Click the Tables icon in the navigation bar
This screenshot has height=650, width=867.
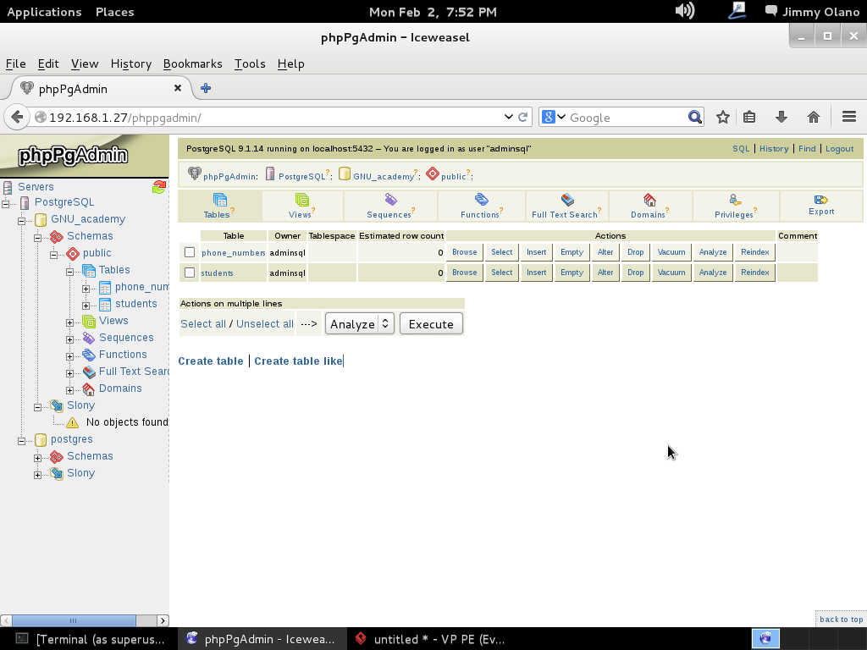[220, 200]
